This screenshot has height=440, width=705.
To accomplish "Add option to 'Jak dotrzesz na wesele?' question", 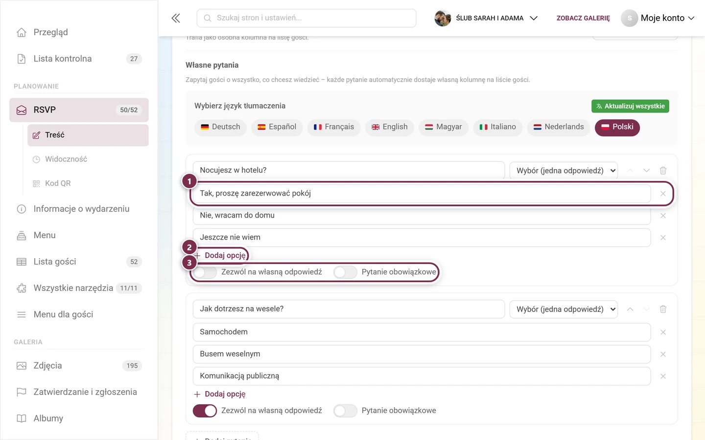I will point(220,394).
